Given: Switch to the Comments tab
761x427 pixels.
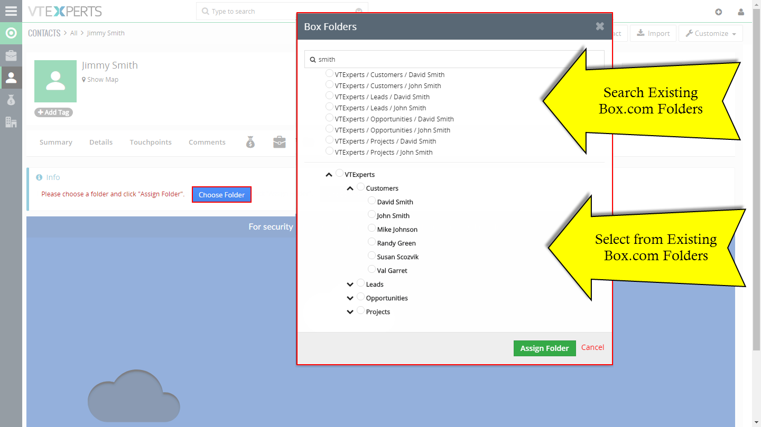Looking at the screenshot, I should tap(207, 142).
